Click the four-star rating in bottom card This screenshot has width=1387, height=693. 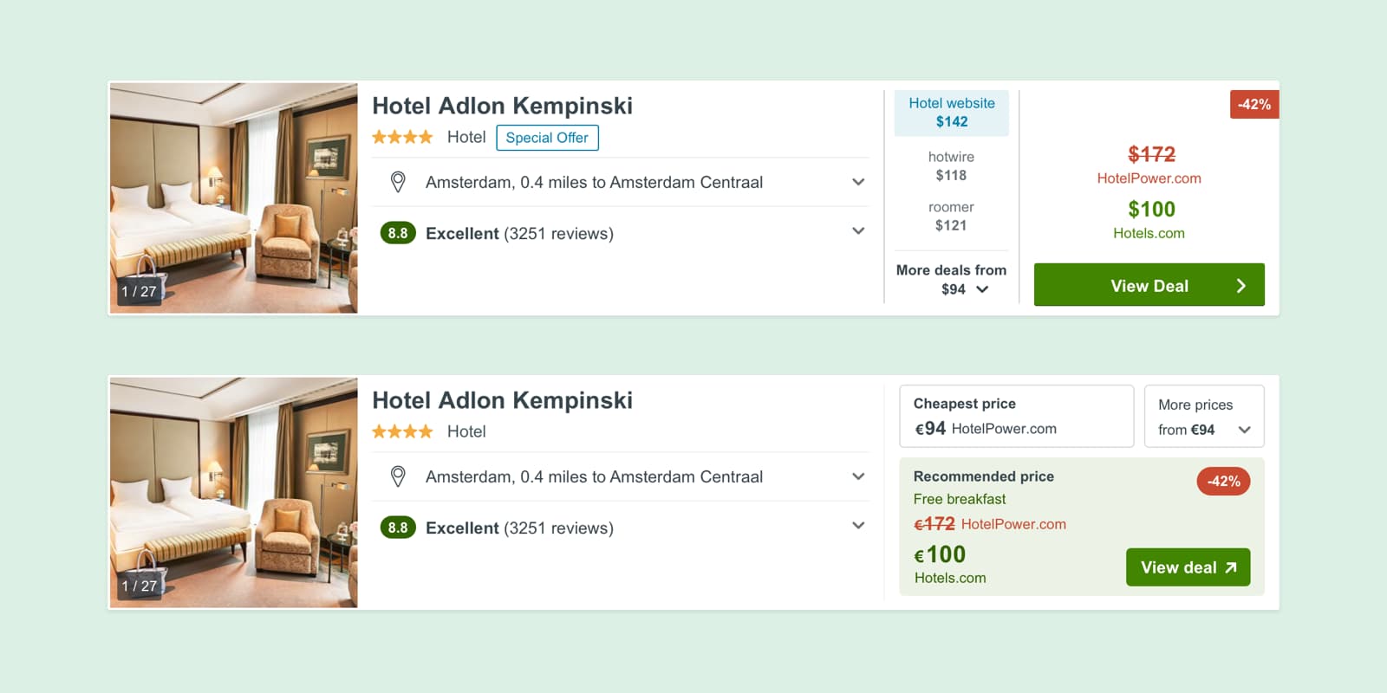pos(402,431)
